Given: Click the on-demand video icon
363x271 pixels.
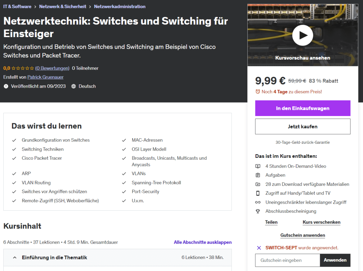Looking at the screenshot, I should pyautogui.click(x=258, y=166).
